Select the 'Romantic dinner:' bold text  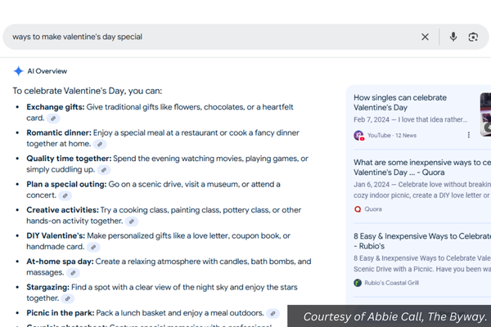coord(59,132)
